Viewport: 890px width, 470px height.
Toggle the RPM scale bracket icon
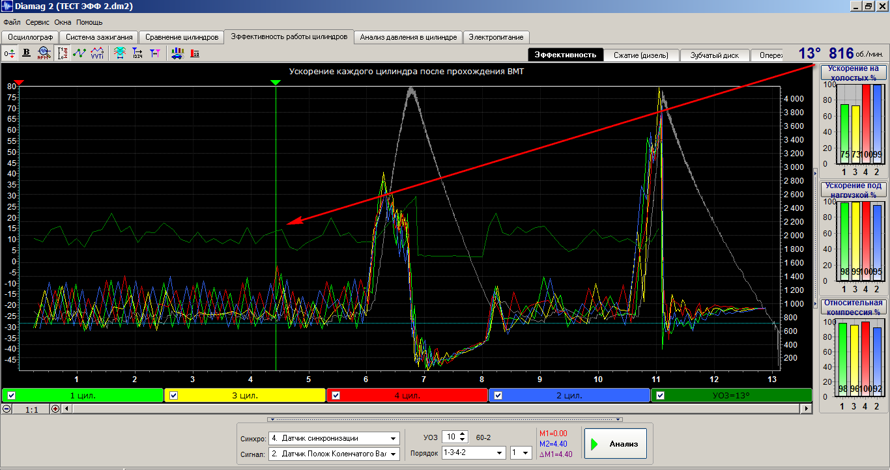(63, 53)
